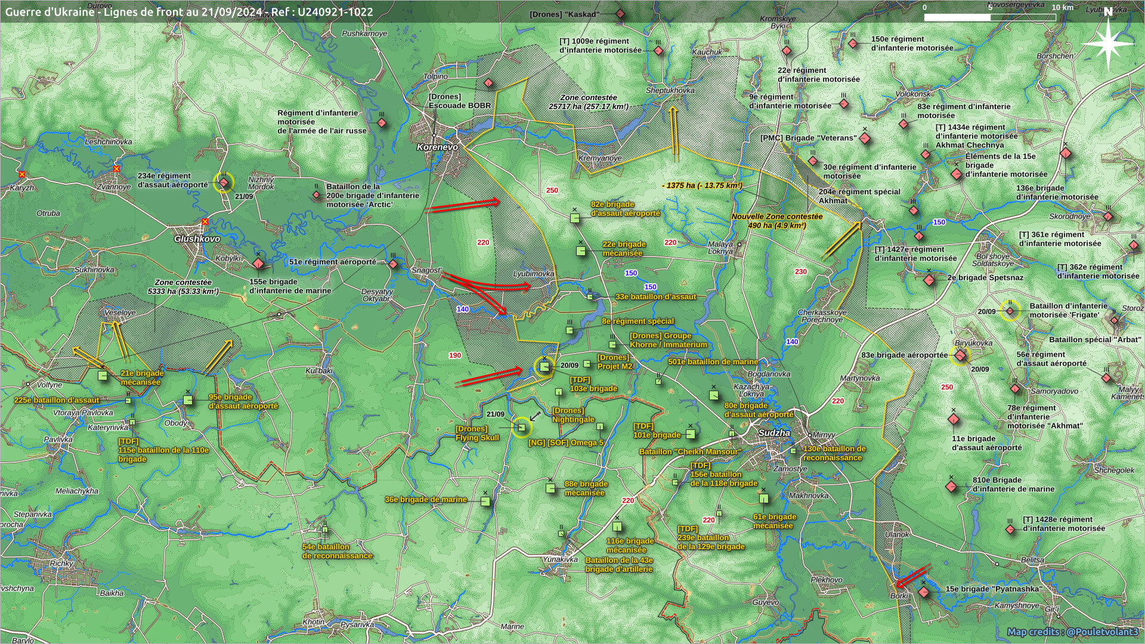Select the 82e brigade d'assaut aéroporté green square

pos(575,219)
